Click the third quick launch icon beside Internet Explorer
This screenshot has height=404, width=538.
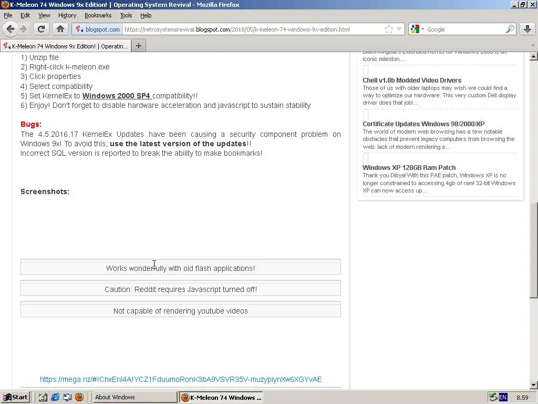point(67,397)
